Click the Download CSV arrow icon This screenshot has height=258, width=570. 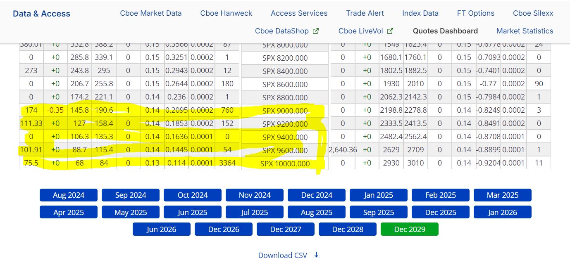pyautogui.click(x=316, y=255)
